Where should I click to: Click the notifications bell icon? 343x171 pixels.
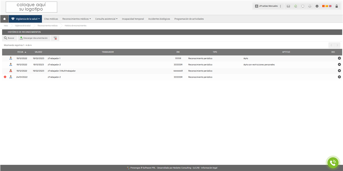tap(310, 6)
